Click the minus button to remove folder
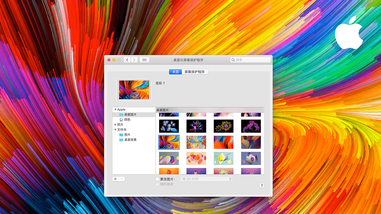Screen dimensions: 381x214 click(122, 179)
